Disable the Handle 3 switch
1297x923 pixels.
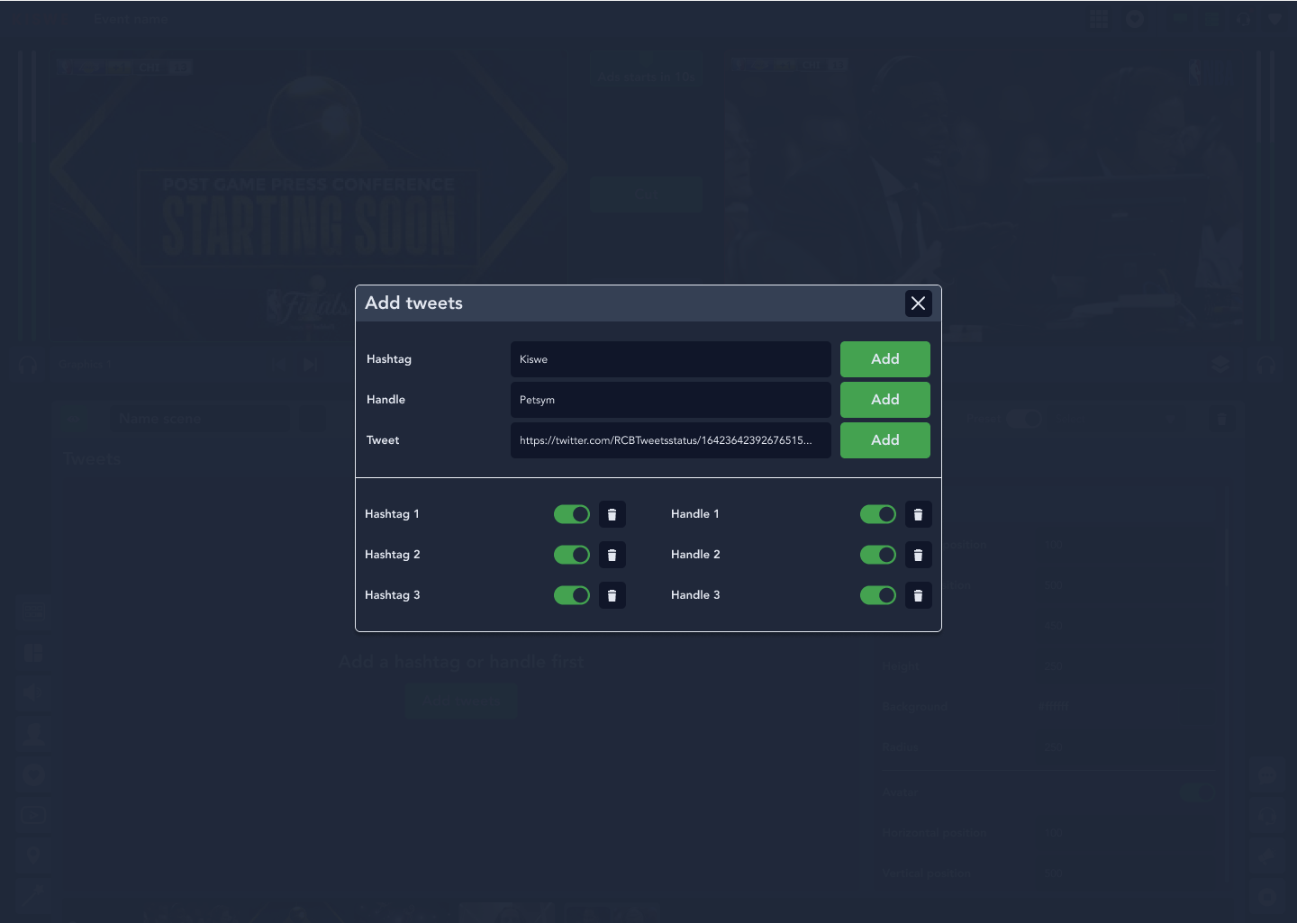[878, 595]
